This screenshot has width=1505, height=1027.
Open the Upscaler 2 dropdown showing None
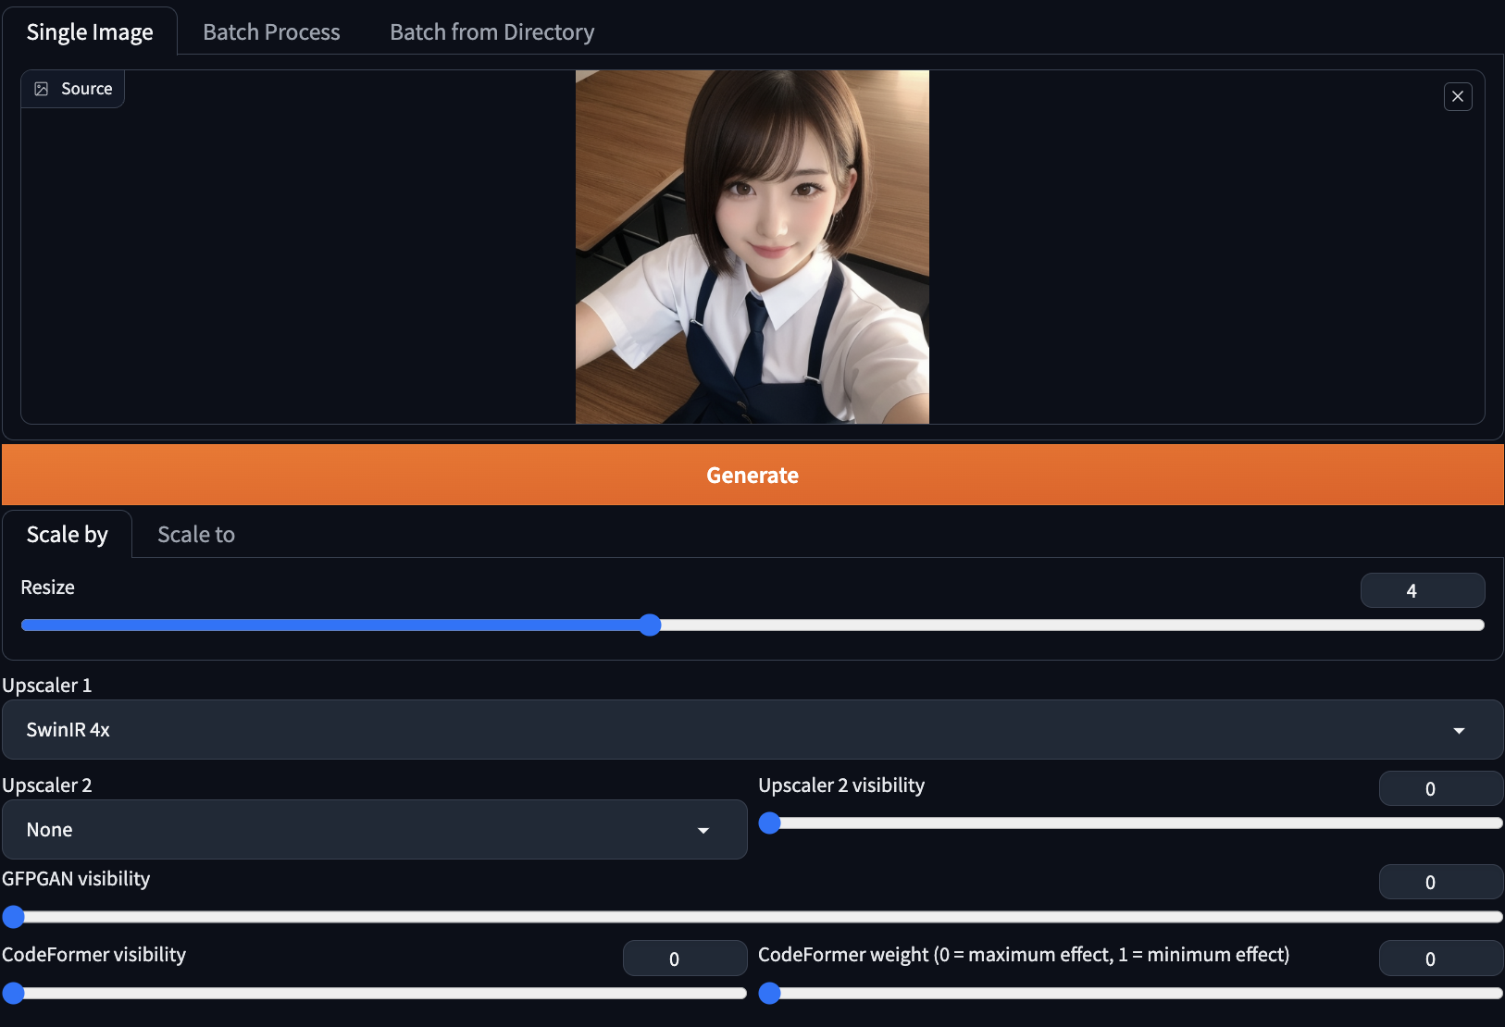[x=373, y=829]
